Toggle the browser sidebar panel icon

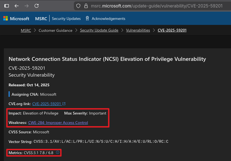pos(7,6)
